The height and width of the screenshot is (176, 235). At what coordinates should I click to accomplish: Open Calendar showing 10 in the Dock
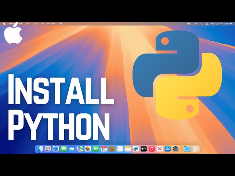coord(104,149)
